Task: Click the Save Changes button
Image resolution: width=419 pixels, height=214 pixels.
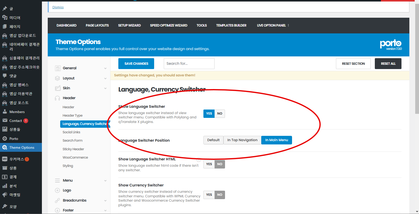Action: [x=136, y=64]
